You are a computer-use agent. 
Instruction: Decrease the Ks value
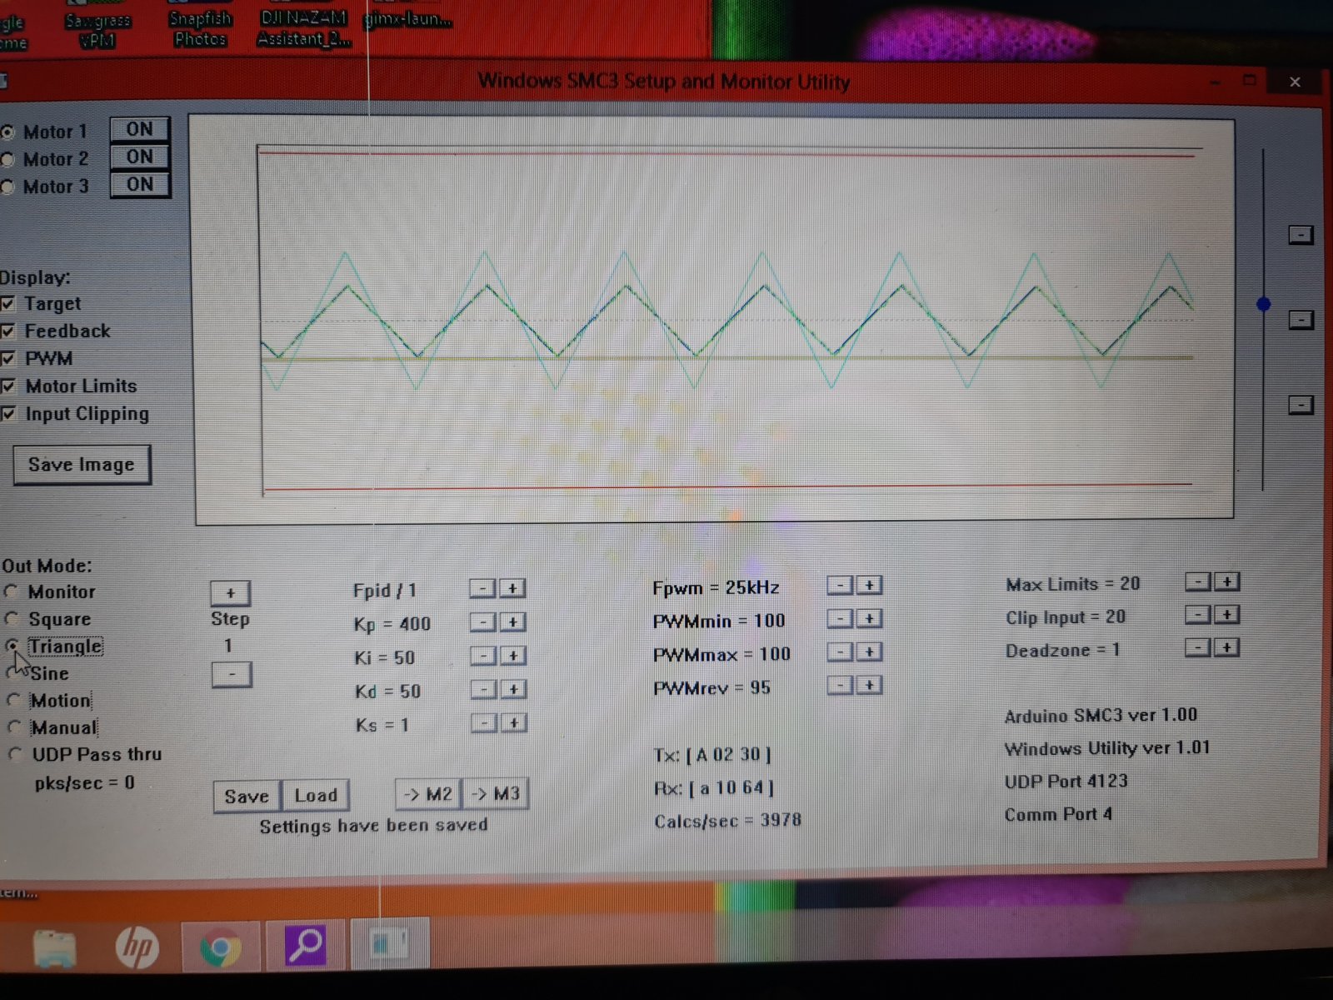[485, 723]
